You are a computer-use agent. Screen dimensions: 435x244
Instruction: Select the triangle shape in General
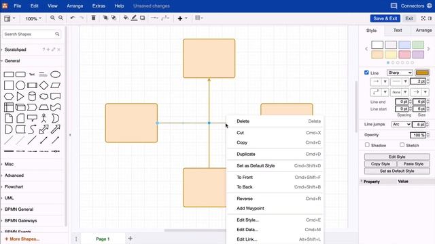20,96
